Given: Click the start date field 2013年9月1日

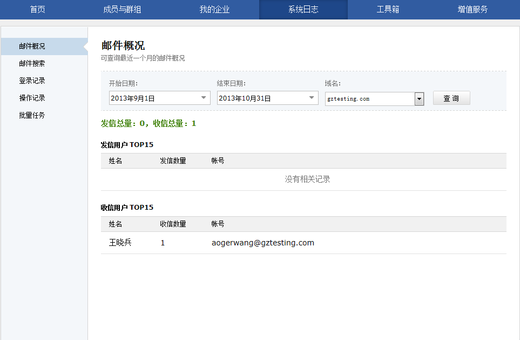Looking at the screenshot, I should point(154,98).
